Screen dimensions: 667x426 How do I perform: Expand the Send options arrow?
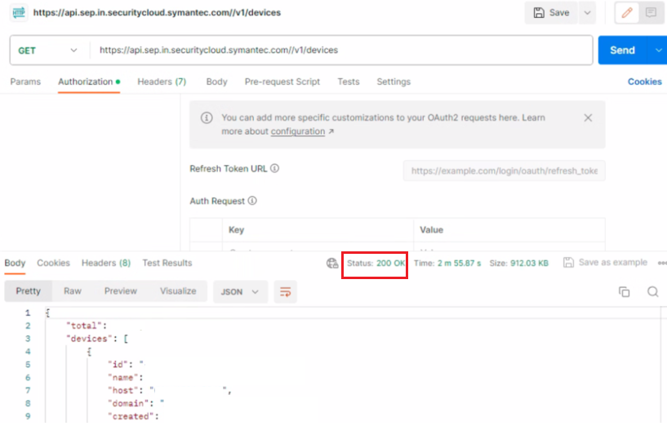click(x=658, y=50)
